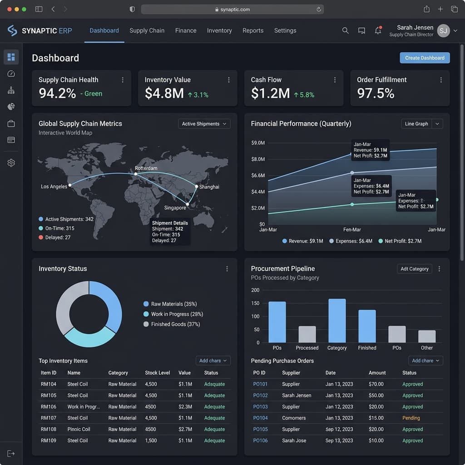Open Inventory Status panel options menu
This screenshot has width=465, height=465.
(227, 269)
